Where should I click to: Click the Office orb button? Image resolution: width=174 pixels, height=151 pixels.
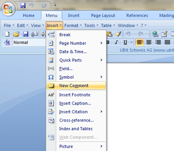pyautogui.click(x=8, y=9)
